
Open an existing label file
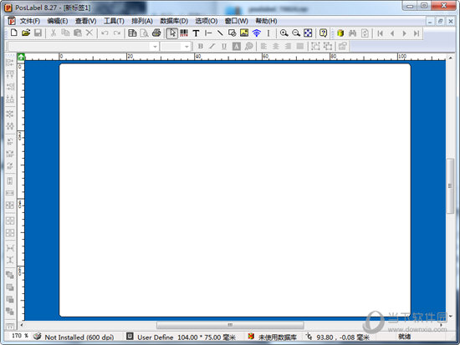(26, 33)
